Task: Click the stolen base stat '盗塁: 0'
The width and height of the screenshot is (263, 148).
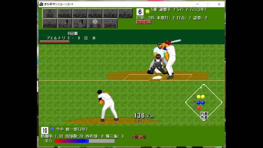Action: click(x=201, y=18)
